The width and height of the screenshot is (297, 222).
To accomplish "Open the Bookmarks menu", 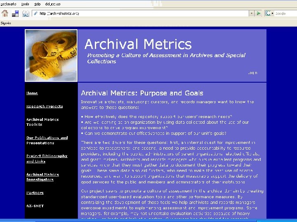I will pos(8,4).
